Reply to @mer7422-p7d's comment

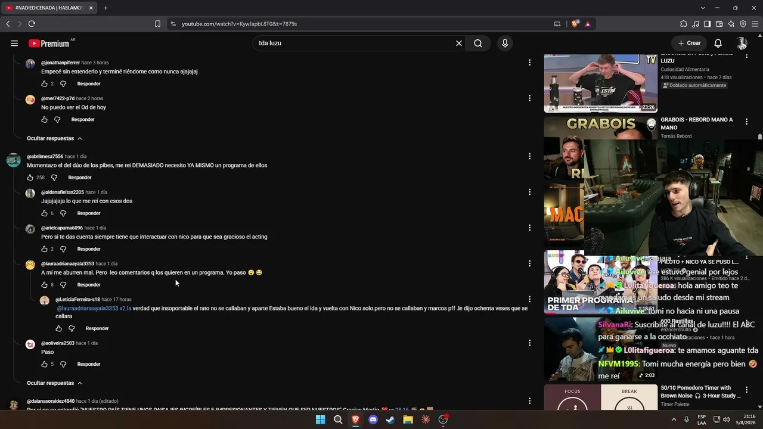(83, 120)
